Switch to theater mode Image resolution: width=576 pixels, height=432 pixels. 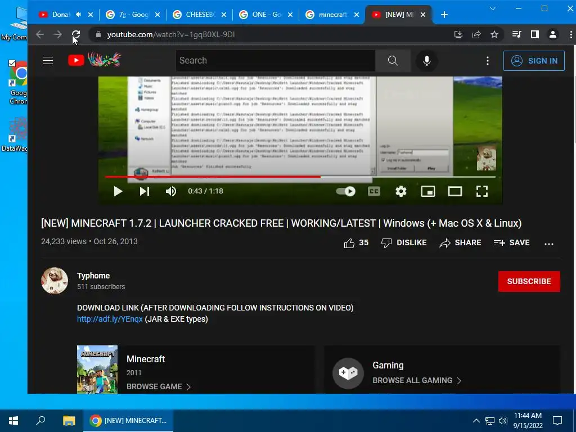click(454, 191)
